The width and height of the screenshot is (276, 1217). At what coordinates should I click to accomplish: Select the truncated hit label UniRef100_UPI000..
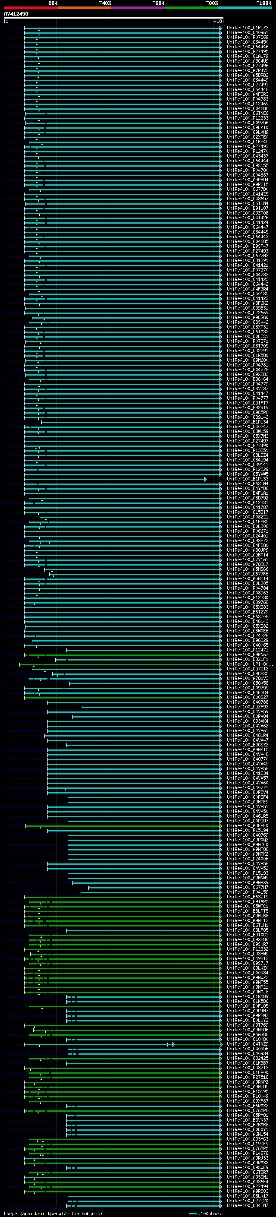(x=250, y=664)
